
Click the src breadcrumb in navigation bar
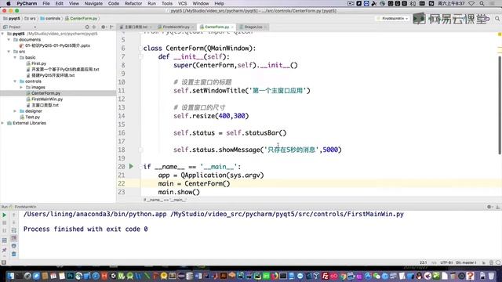tap(31, 19)
